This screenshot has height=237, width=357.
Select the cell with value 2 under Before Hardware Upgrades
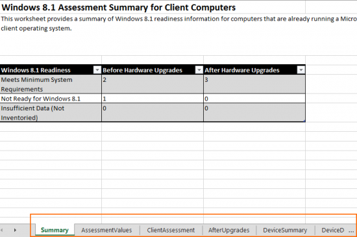[153, 84]
